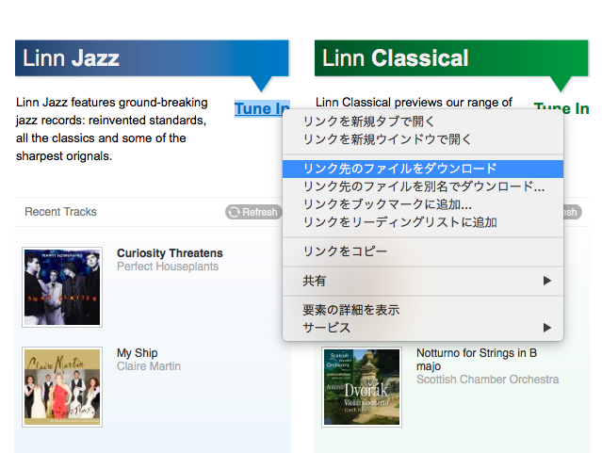The height and width of the screenshot is (453, 602).
Task: Click the My Ship track title
Action: point(138,353)
